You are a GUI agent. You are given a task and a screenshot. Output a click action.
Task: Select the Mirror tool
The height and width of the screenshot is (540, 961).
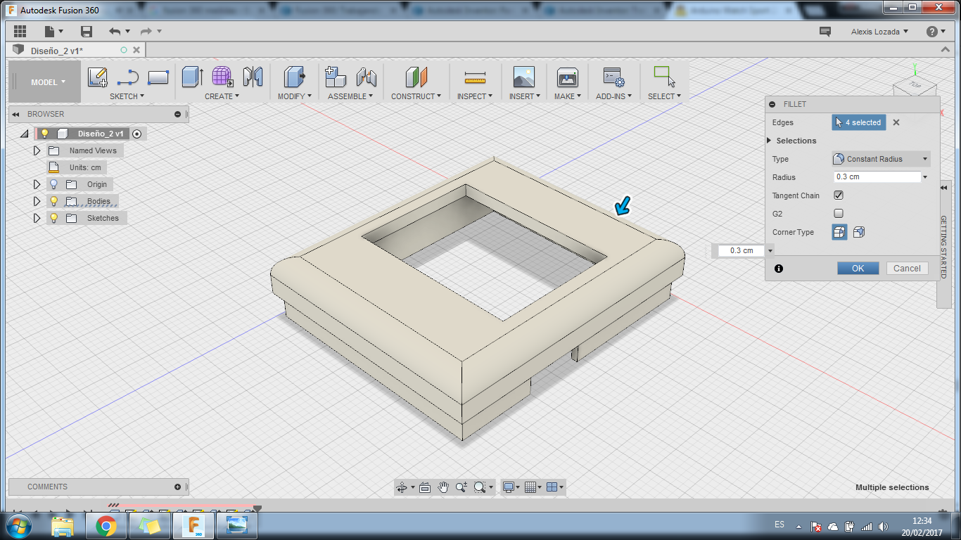253,77
